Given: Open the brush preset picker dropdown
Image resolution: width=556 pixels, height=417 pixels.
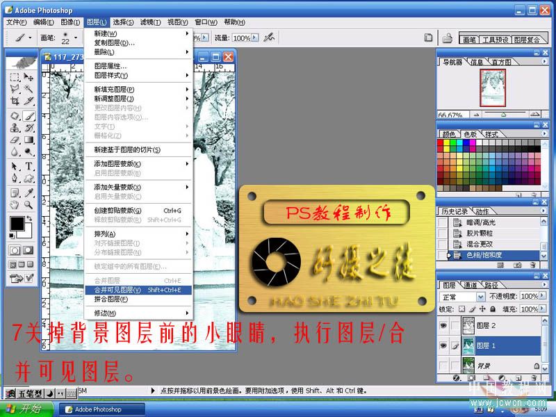Looking at the screenshot, I should click(76, 38).
